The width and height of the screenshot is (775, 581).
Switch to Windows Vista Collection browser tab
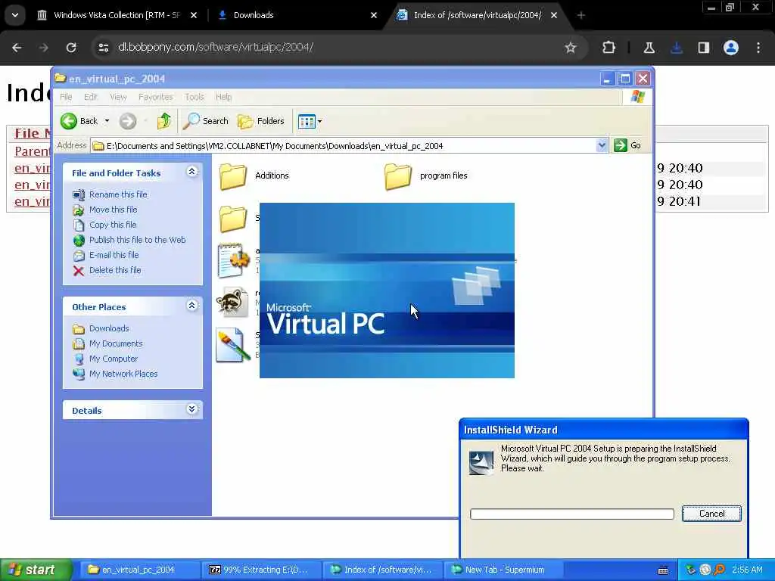coord(117,15)
